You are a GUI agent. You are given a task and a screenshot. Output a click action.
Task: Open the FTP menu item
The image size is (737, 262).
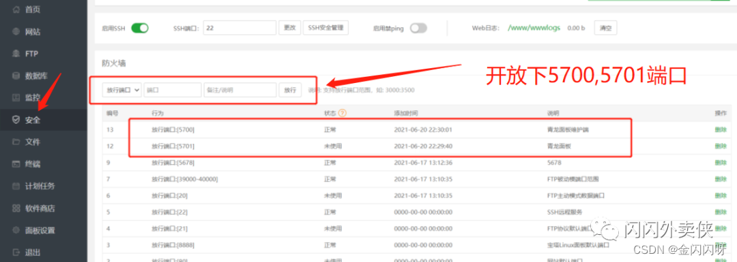tap(31, 54)
